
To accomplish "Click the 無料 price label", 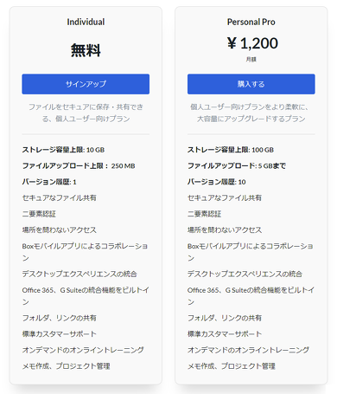I will point(86,50).
